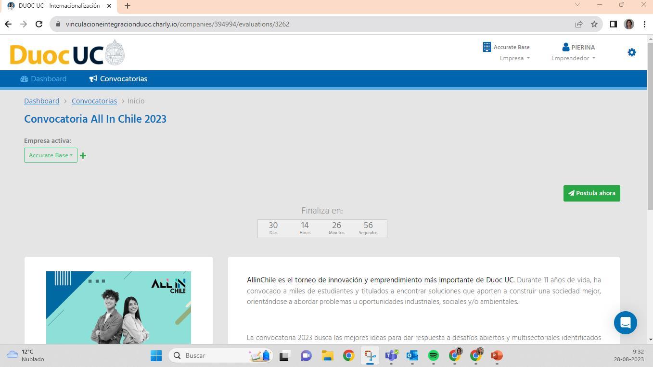Click the Finaliza en: label
The width and height of the screenshot is (653, 367).
coord(322,211)
